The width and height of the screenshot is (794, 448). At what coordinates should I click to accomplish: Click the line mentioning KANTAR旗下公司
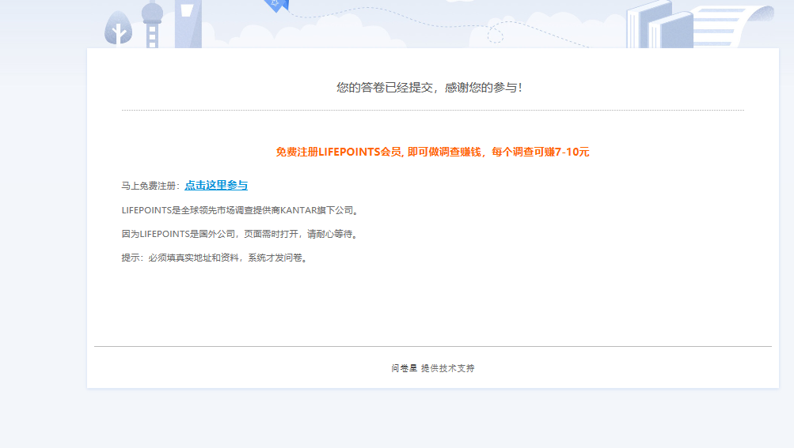[241, 210]
